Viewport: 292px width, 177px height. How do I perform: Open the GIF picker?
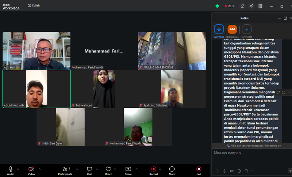tap(232, 171)
